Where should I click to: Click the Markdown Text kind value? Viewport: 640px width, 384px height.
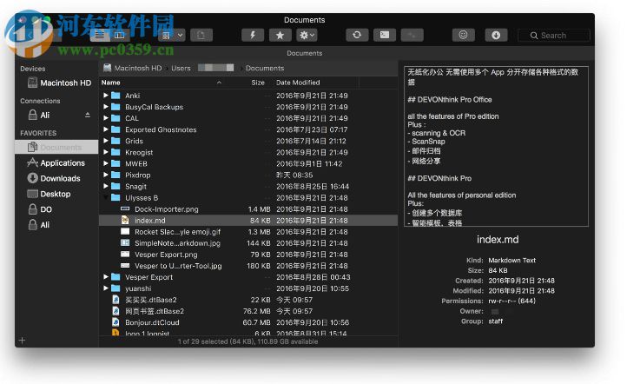click(x=511, y=261)
